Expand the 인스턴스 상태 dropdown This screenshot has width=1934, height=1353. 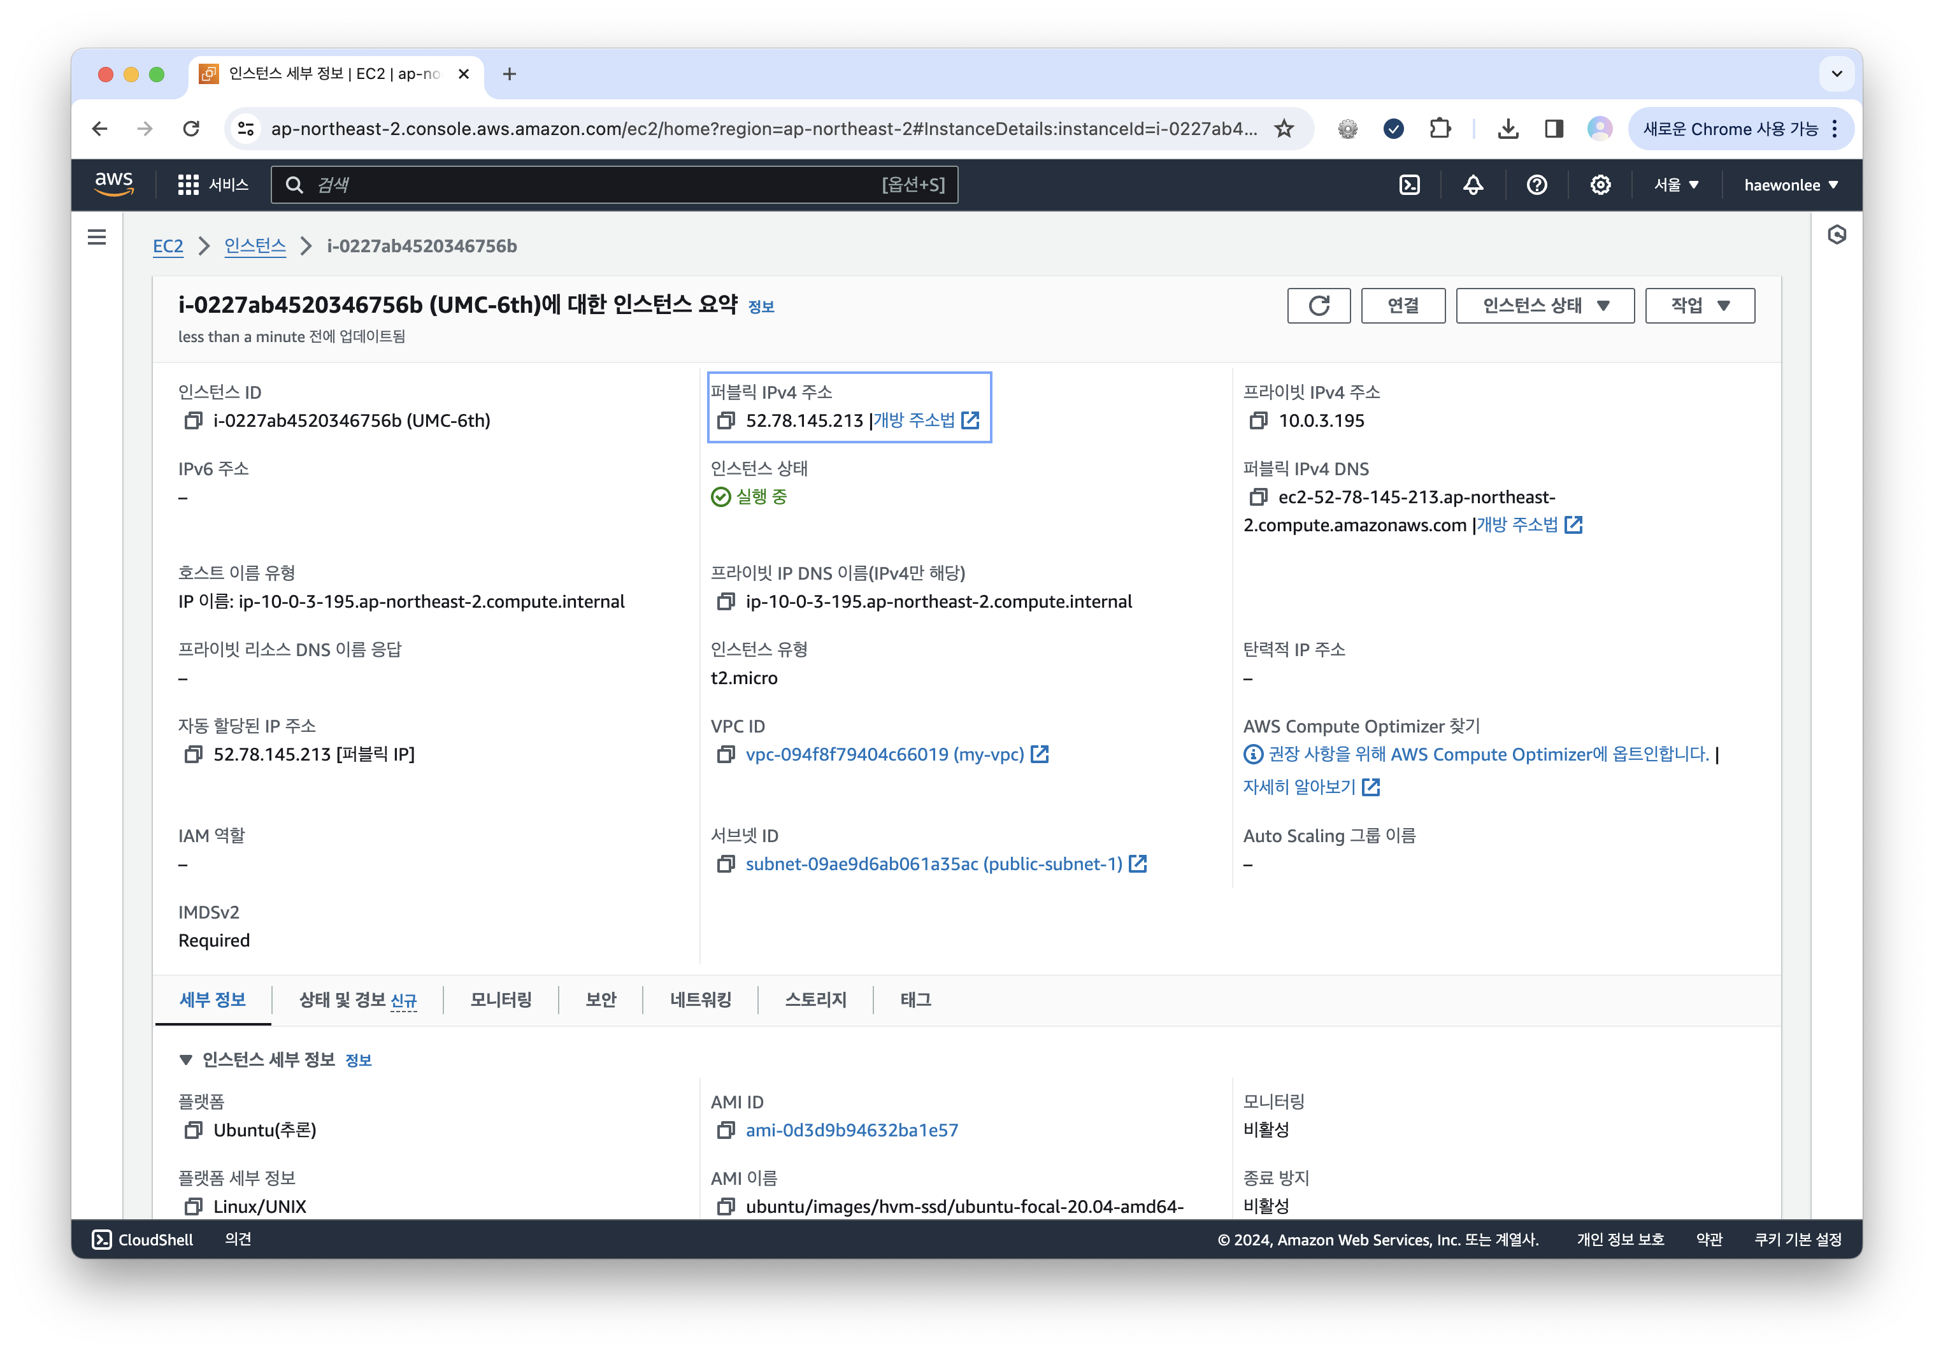(1544, 305)
